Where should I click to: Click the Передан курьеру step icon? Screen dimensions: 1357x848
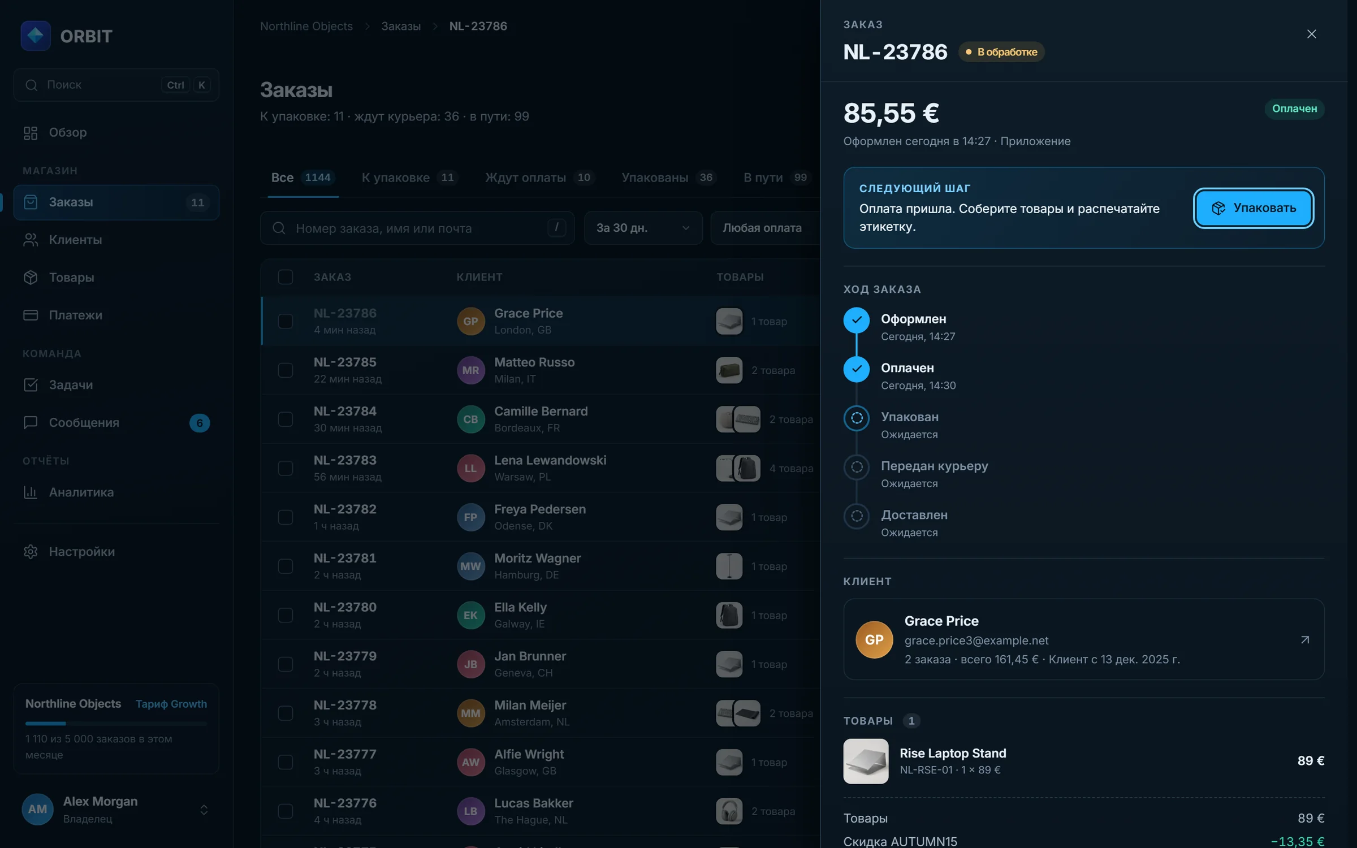[857, 467]
